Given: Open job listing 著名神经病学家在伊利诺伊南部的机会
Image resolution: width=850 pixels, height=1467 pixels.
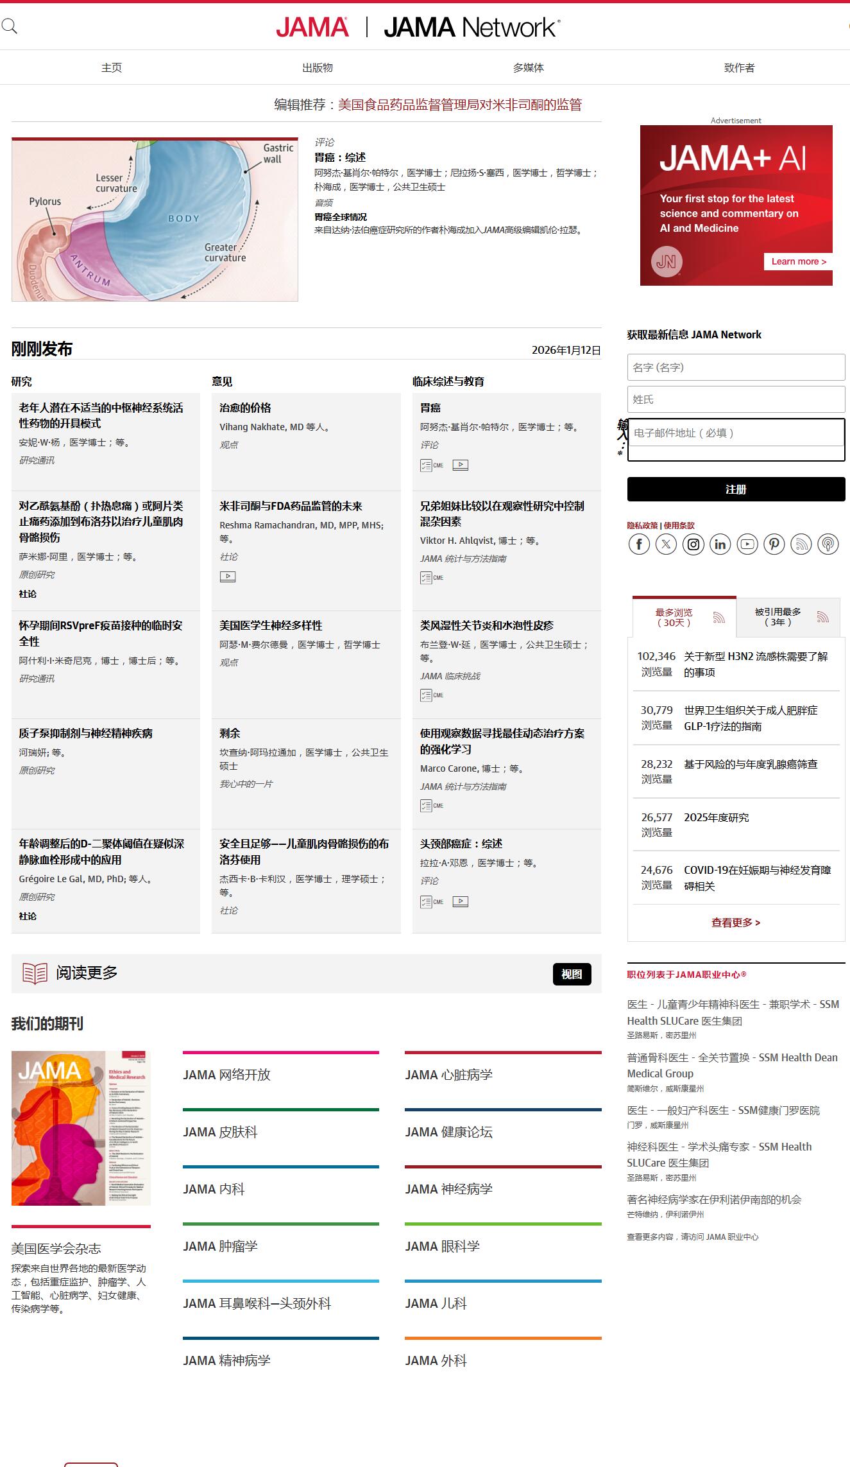Looking at the screenshot, I should pyautogui.click(x=714, y=1199).
